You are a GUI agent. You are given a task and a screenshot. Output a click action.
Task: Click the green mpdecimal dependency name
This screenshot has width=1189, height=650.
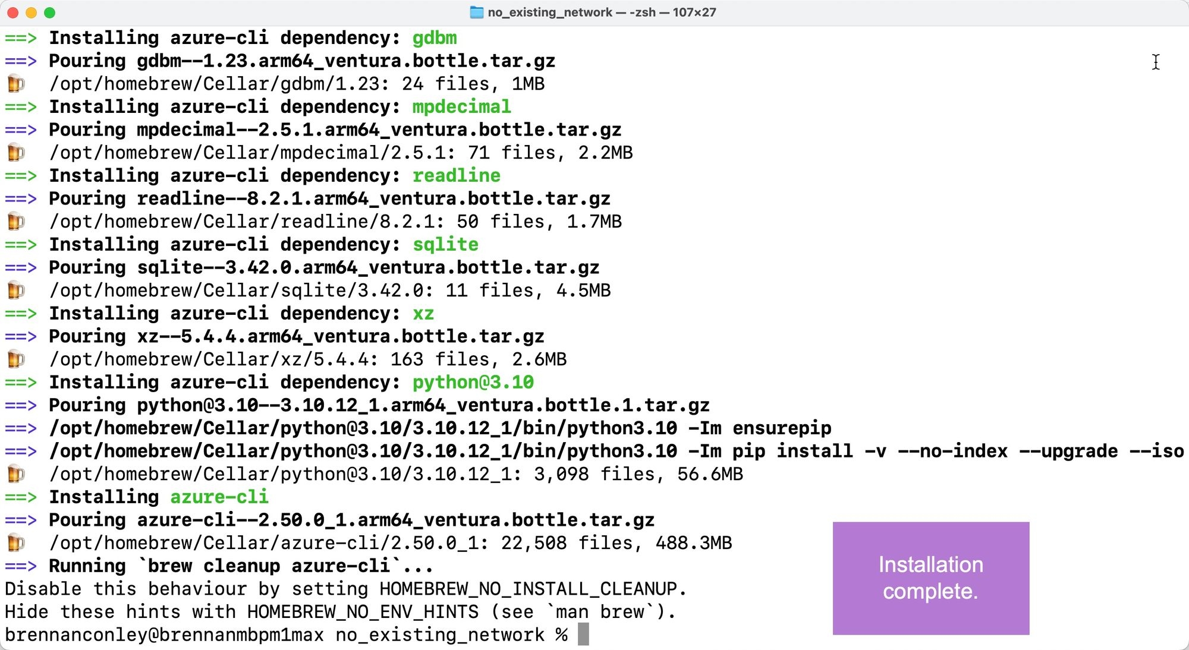pos(461,107)
